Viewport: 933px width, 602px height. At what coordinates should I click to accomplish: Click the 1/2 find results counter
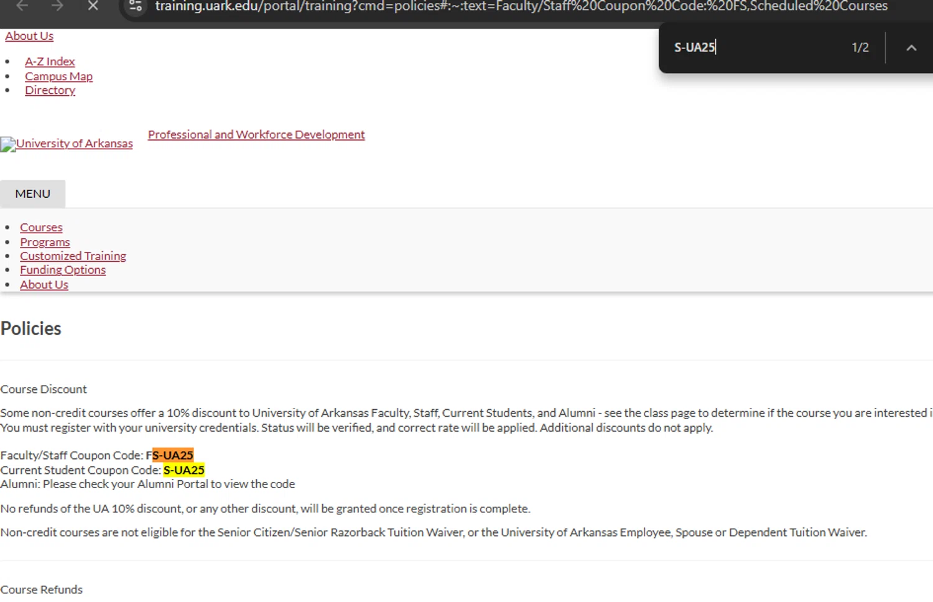tap(860, 47)
